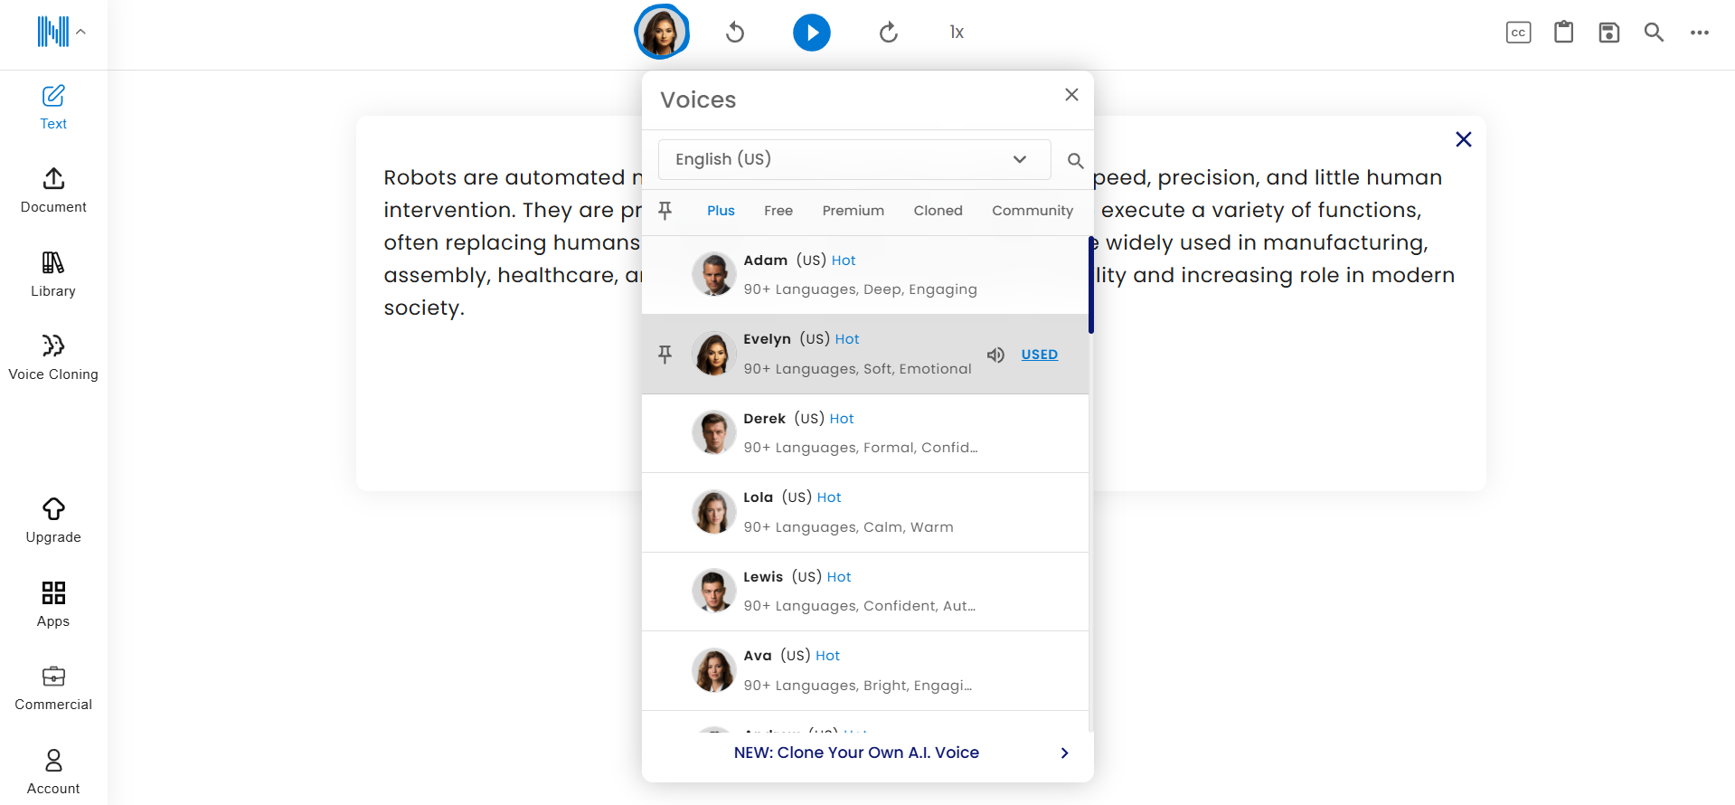The image size is (1735, 805).
Task: Preview the Evelyn voice sample
Action: coord(995,355)
